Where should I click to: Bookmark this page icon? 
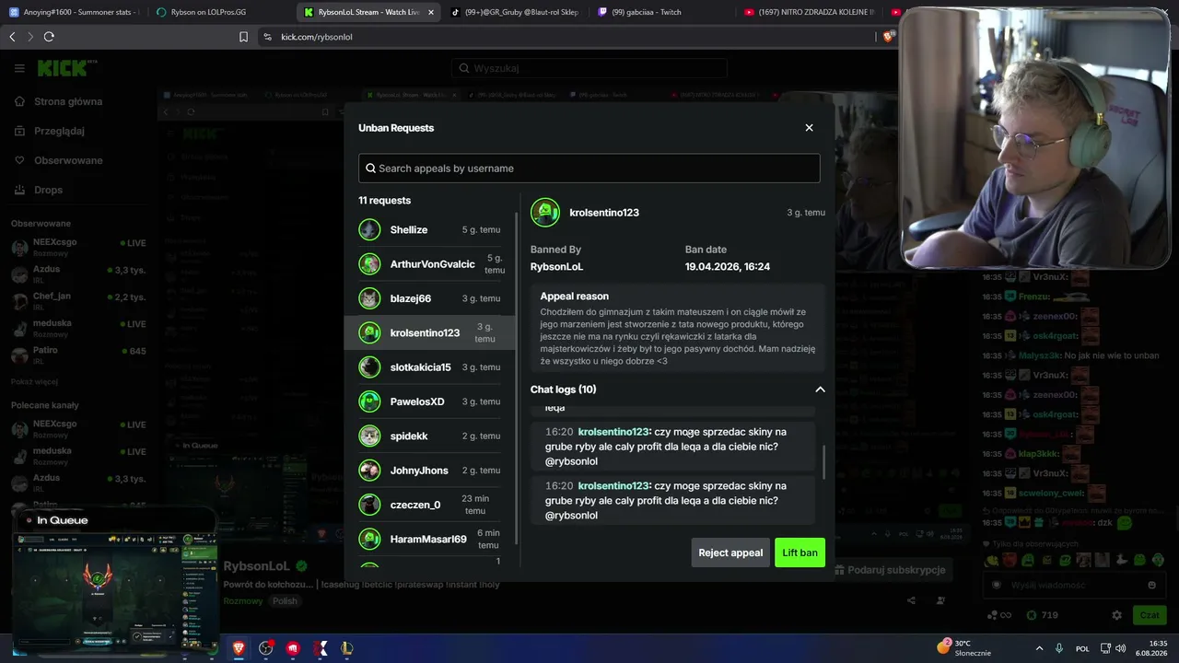click(243, 37)
